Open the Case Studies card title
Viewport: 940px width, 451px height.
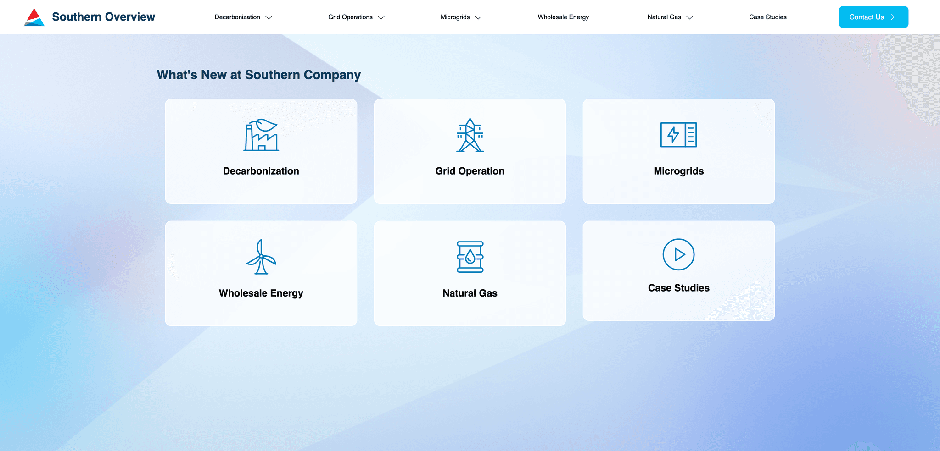click(679, 288)
